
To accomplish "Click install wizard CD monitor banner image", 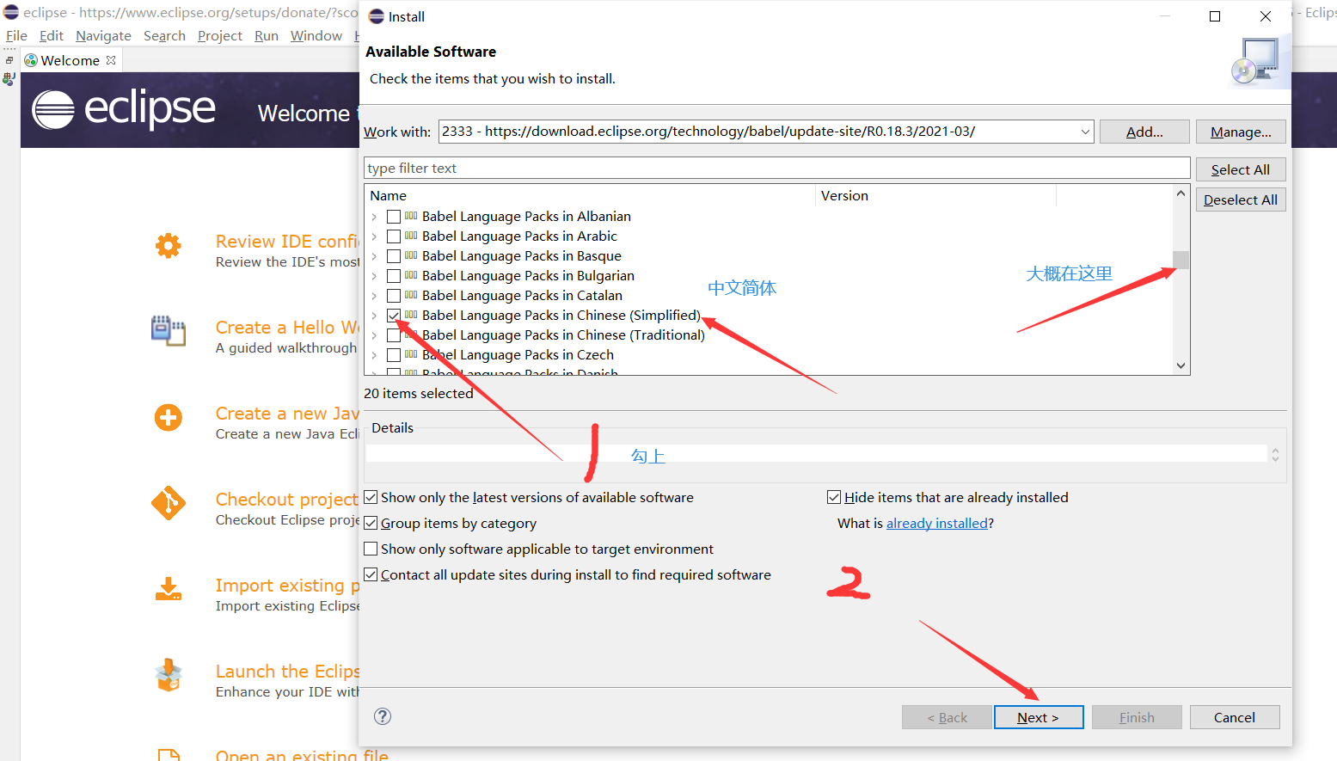I will pos(1260,61).
